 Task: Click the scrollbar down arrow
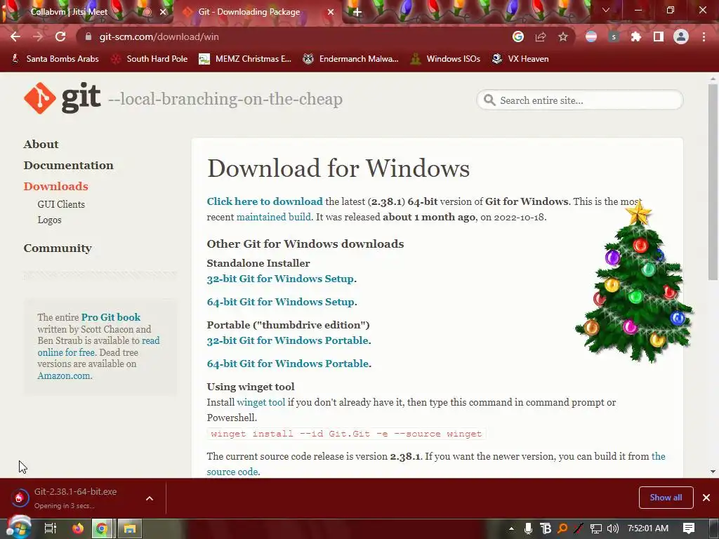[x=713, y=472]
